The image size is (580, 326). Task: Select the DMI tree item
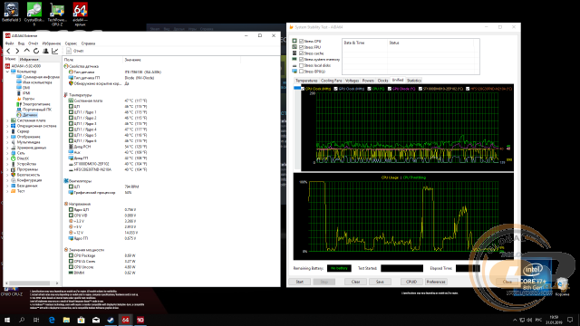click(26, 88)
